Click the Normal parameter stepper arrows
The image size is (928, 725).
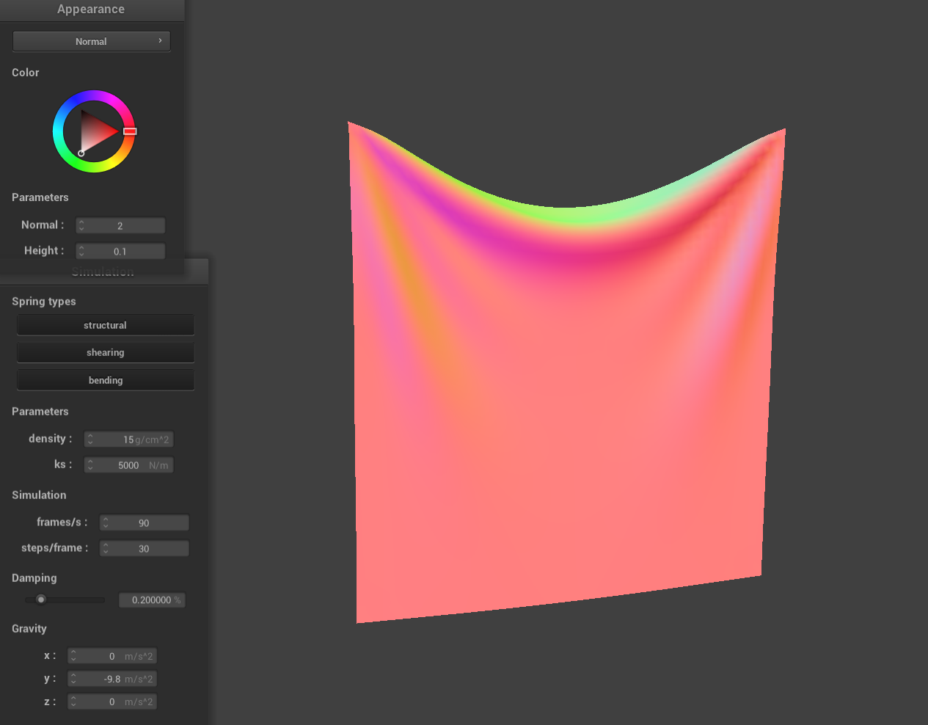tap(81, 225)
